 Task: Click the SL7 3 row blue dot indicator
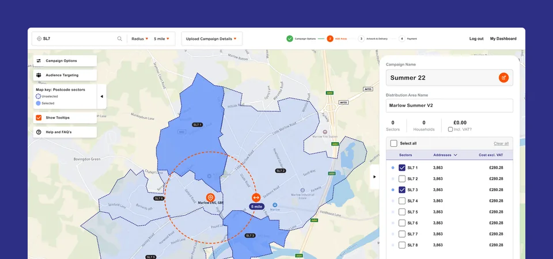[x=393, y=190]
